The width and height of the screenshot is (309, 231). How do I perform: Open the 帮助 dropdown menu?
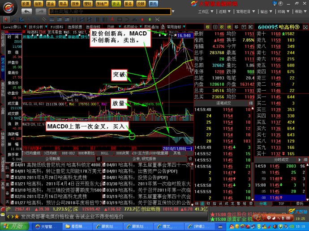(x=300, y=12)
